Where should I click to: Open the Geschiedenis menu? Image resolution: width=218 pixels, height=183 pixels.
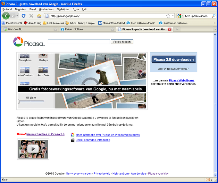pyautogui.click(x=46, y=9)
